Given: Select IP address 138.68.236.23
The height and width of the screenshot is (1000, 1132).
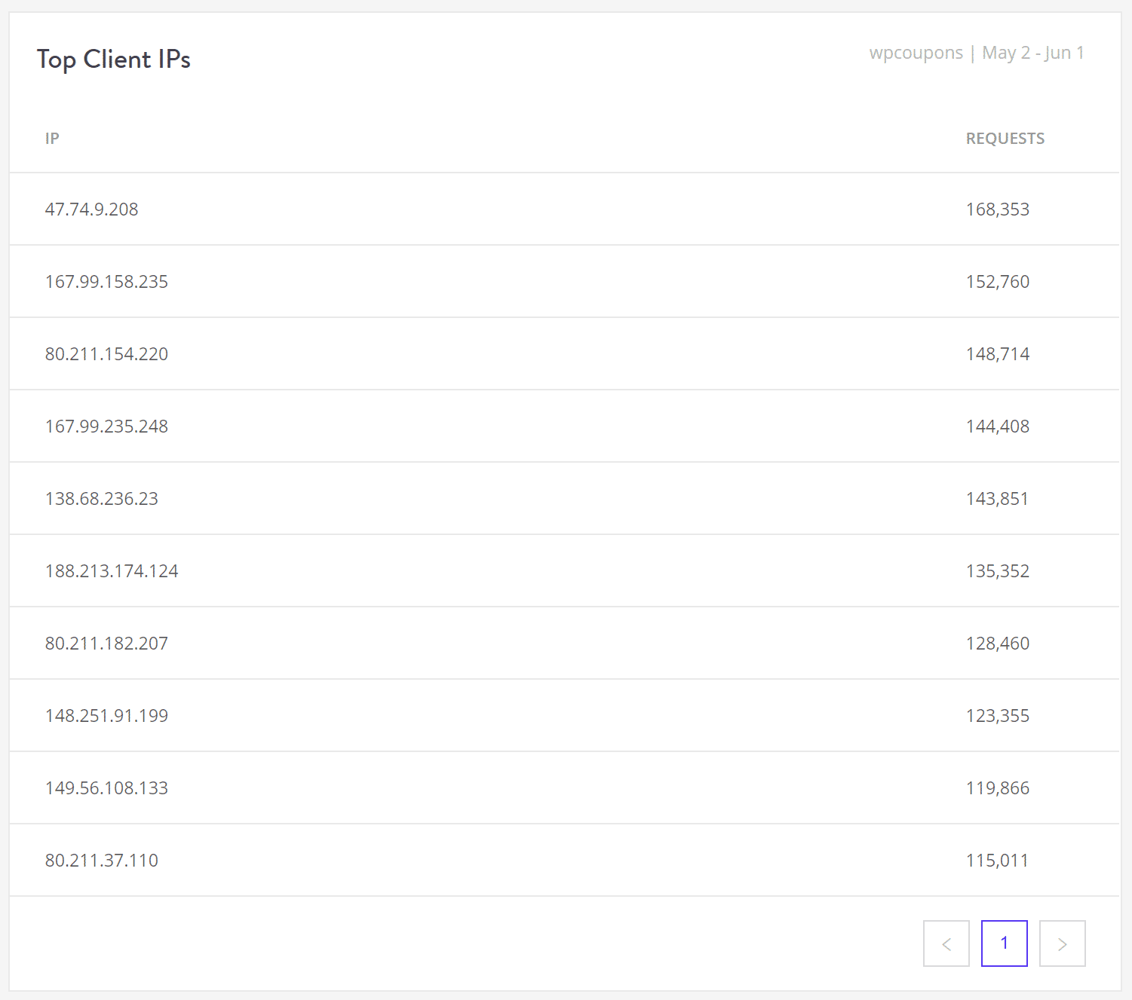Looking at the screenshot, I should click(102, 498).
